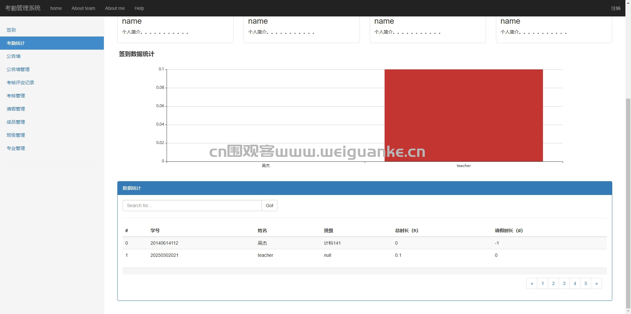This screenshot has height=314, width=631.
Task: Select 考勤统计 sidebar item
Action: [x=52, y=43]
